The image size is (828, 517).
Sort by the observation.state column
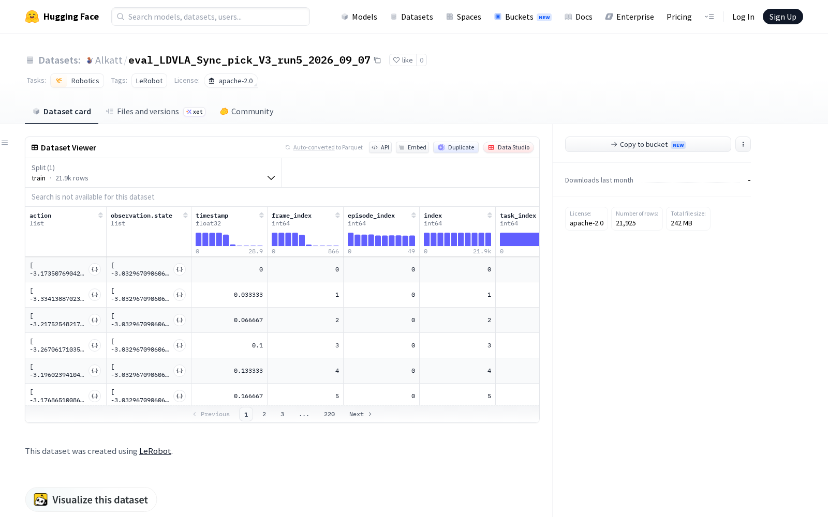tap(185, 216)
